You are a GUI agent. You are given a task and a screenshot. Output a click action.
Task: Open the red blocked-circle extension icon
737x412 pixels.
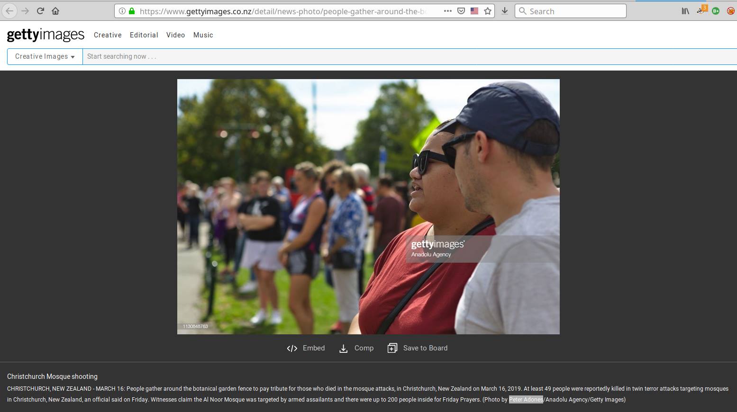click(730, 11)
